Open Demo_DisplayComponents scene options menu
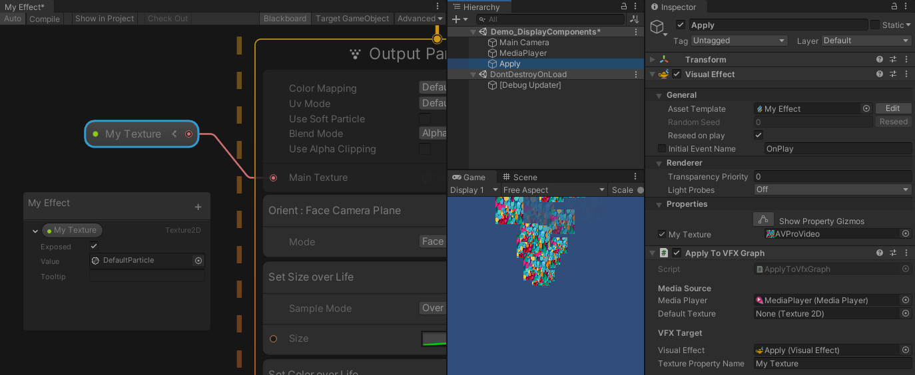 tap(637, 32)
